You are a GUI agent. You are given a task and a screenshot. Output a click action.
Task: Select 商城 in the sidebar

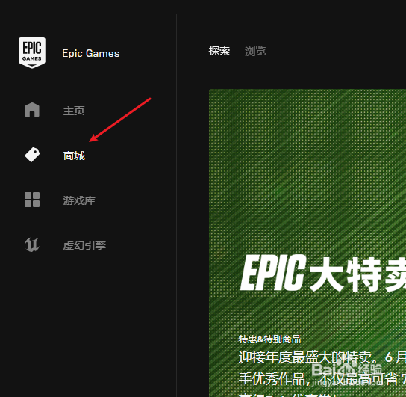coord(74,156)
